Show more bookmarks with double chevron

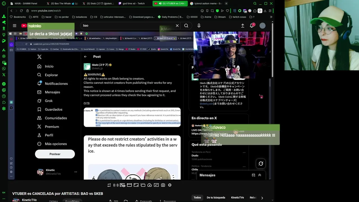pos(271,17)
